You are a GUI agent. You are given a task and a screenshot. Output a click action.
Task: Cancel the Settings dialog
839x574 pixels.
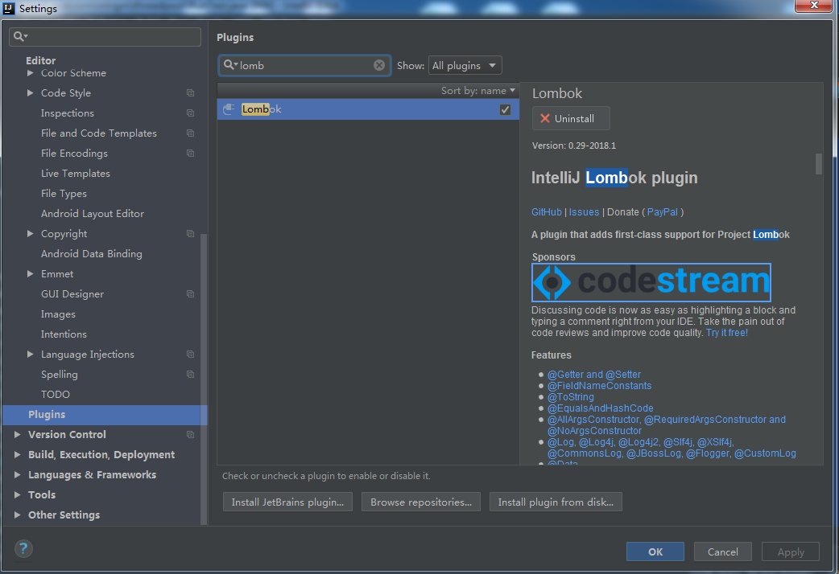(722, 551)
